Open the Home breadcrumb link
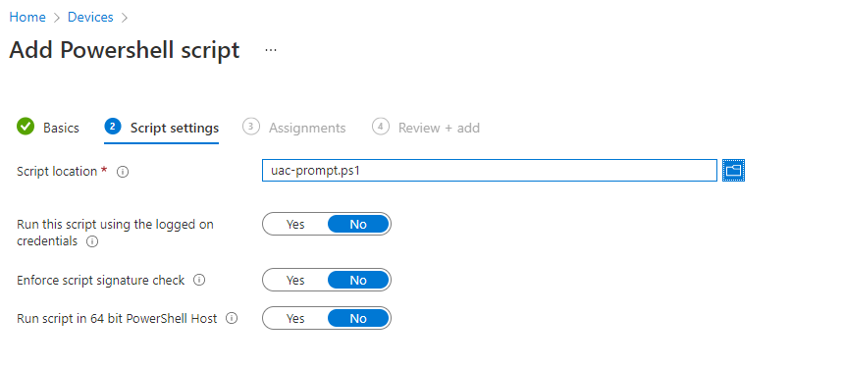The image size is (844, 369). point(27,18)
